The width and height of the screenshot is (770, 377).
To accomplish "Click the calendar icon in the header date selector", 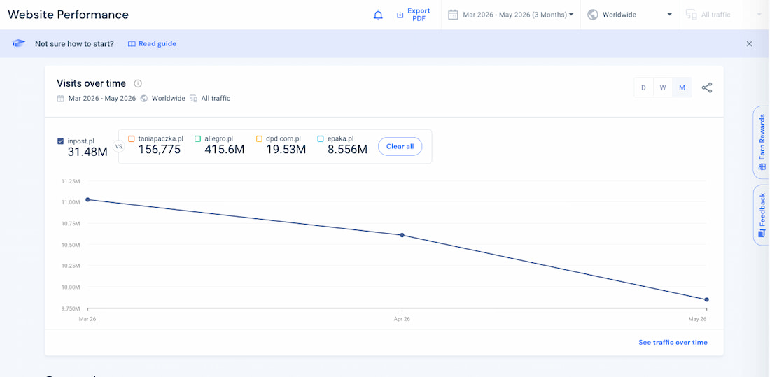I will coord(453,15).
